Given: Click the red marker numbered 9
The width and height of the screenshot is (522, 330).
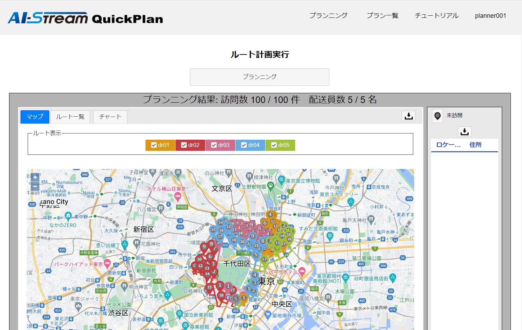Looking at the screenshot, I should click(x=204, y=247).
